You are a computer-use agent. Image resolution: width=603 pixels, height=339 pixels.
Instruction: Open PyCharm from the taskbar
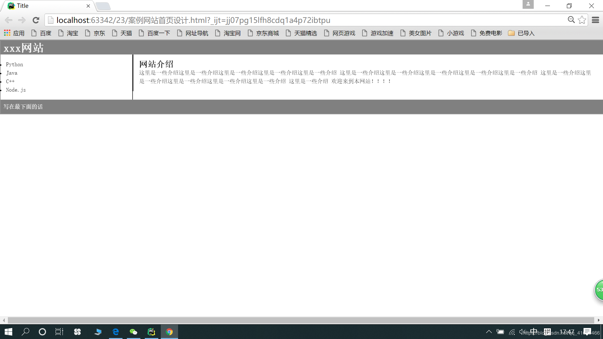pyautogui.click(x=151, y=332)
